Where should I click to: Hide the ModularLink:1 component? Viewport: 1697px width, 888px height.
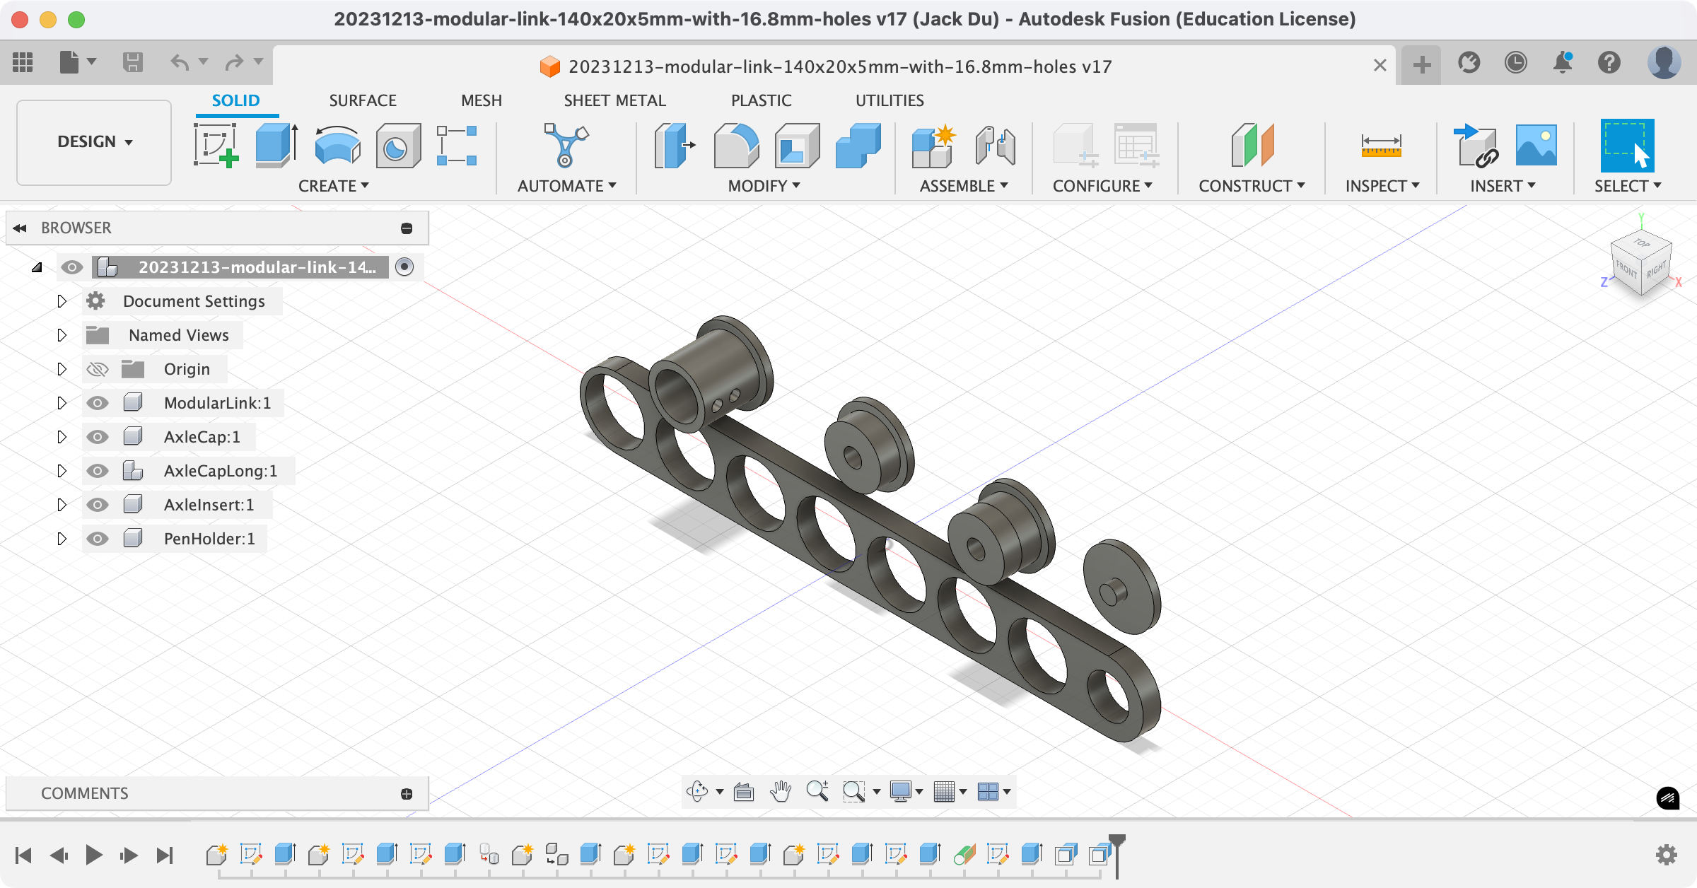click(98, 403)
